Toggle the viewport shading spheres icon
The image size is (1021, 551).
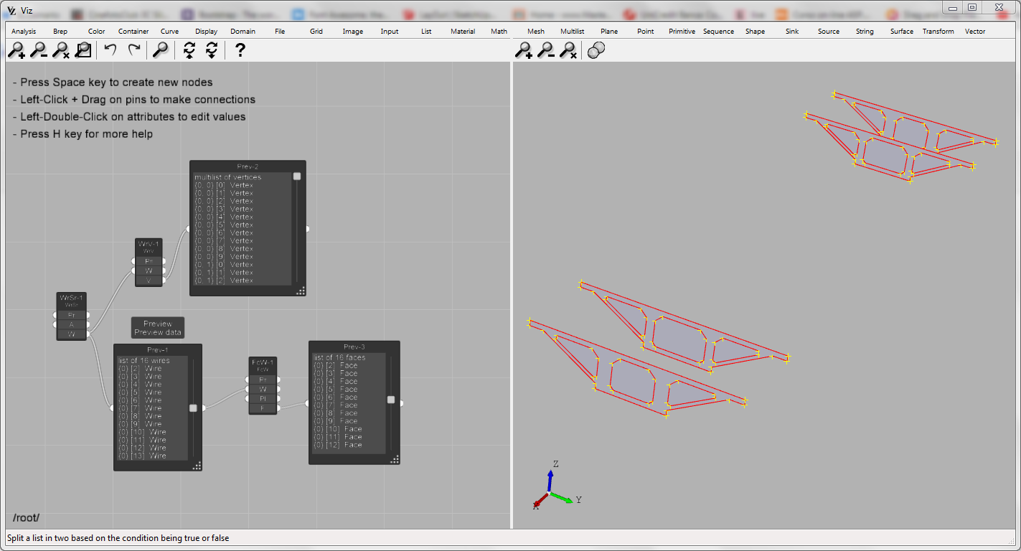click(596, 50)
